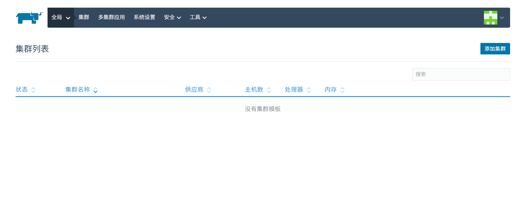Click the green user avatar icon
Image resolution: width=527 pixels, height=204 pixels.
[x=491, y=18]
